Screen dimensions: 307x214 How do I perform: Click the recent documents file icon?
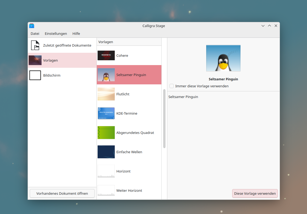tap(35, 45)
